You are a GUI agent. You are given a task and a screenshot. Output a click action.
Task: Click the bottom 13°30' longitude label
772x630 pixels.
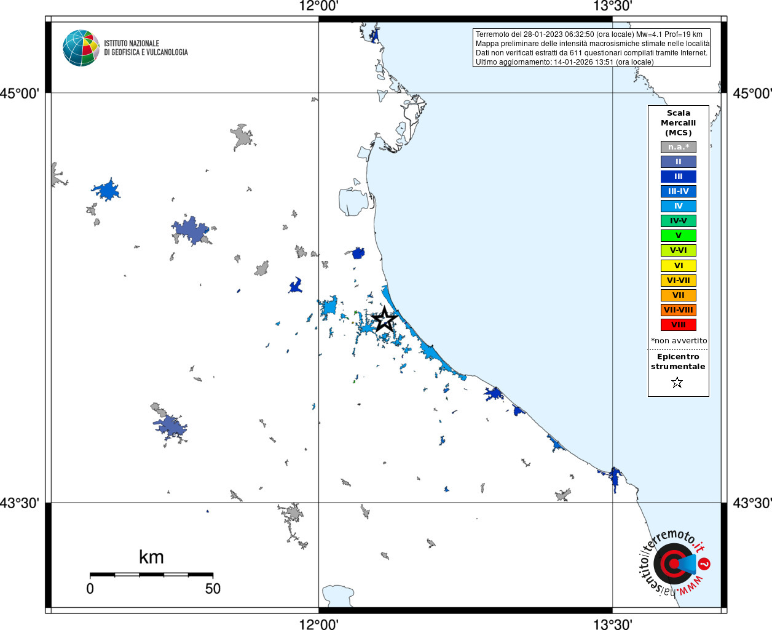pos(612,624)
